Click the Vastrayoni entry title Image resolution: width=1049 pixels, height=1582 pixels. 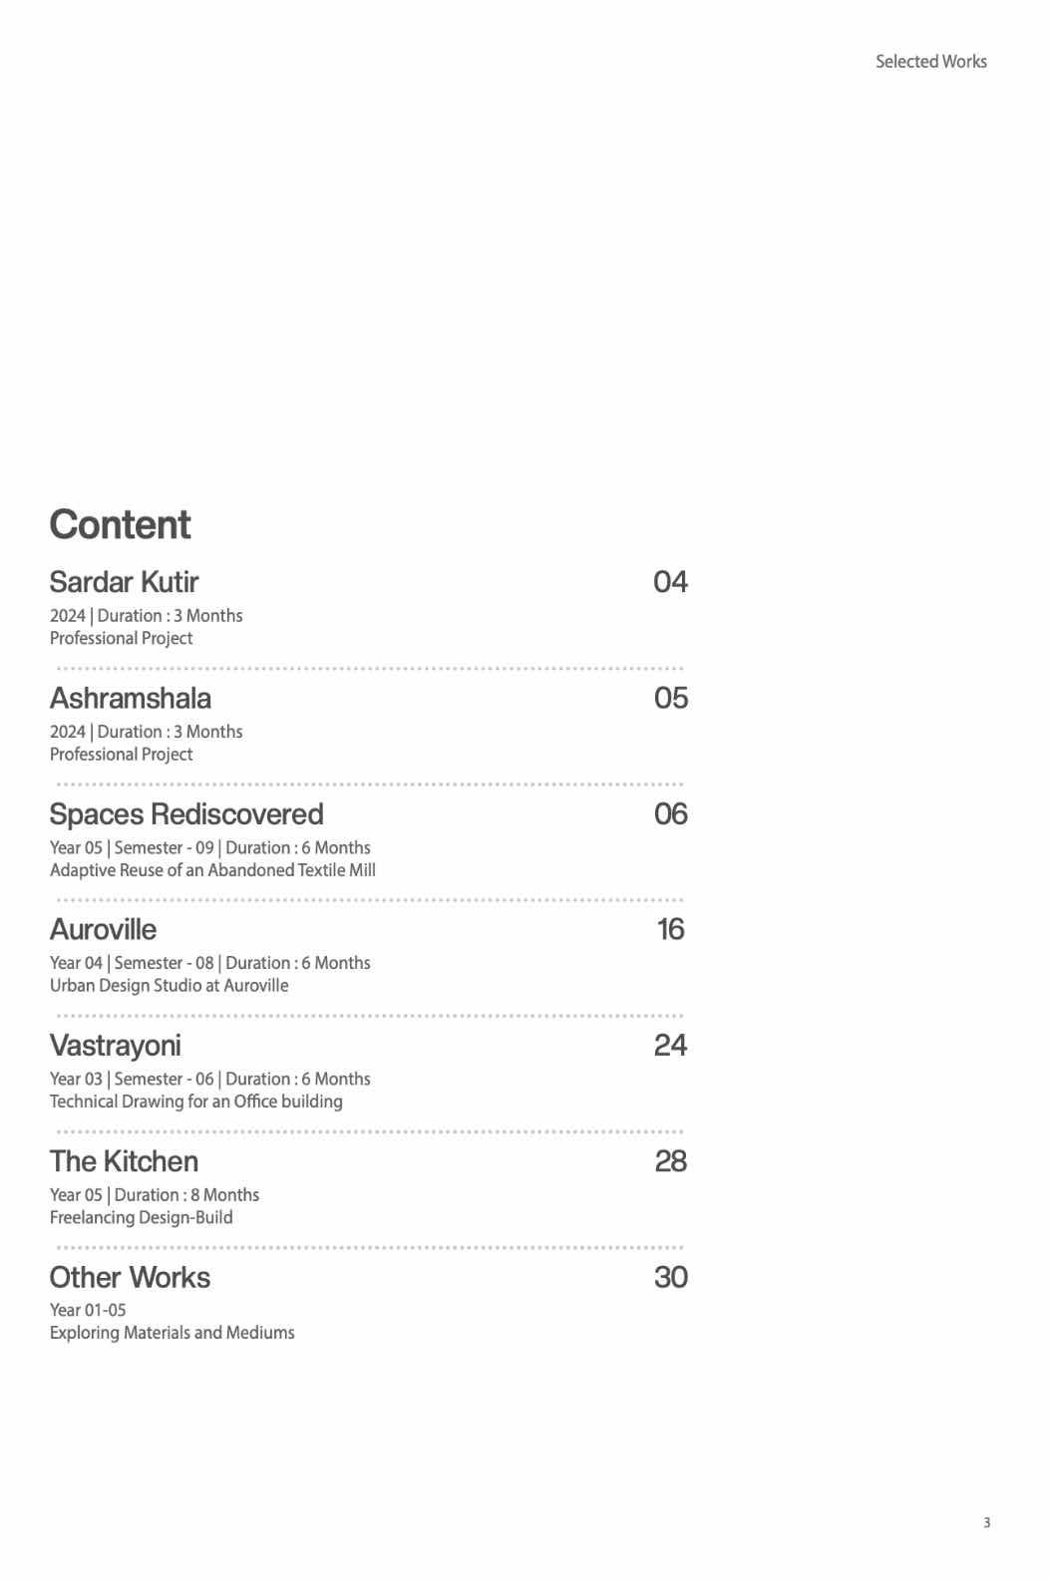(x=116, y=1046)
